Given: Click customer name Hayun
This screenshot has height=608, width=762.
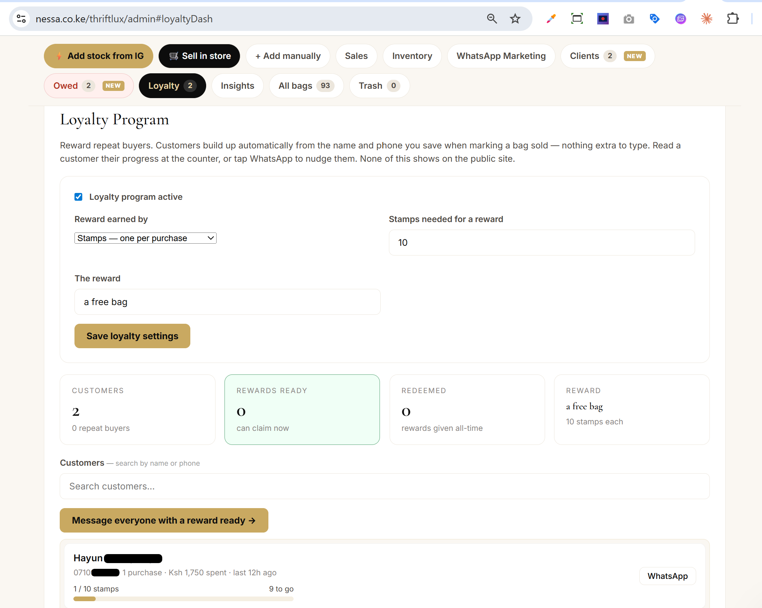Looking at the screenshot, I should click(88, 558).
